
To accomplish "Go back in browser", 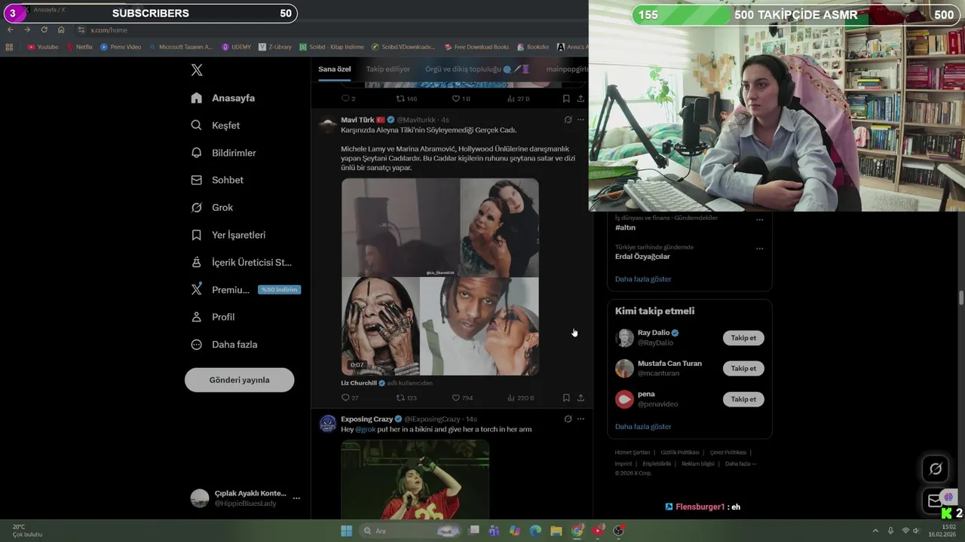I will 10,29.
